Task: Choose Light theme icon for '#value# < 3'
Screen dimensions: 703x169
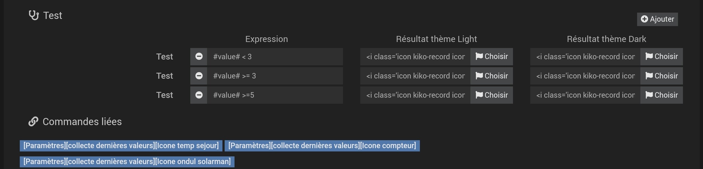Action: (492, 57)
